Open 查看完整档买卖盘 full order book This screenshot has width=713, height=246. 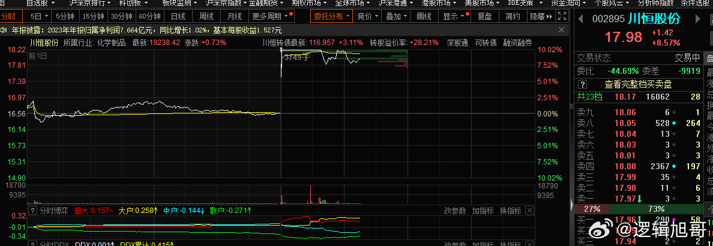click(637, 85)
